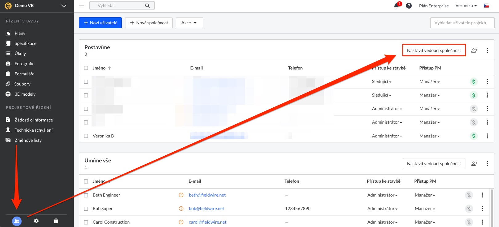499x227 pixels.
Task: Open the notifications bell icon
Action: point(397,6)
